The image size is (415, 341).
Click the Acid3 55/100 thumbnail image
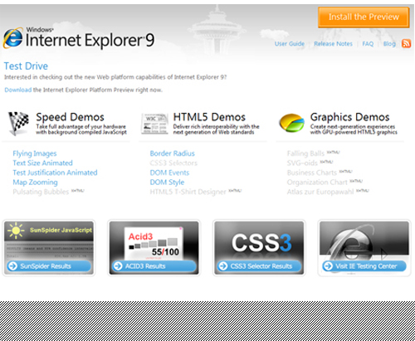point(154,243)
